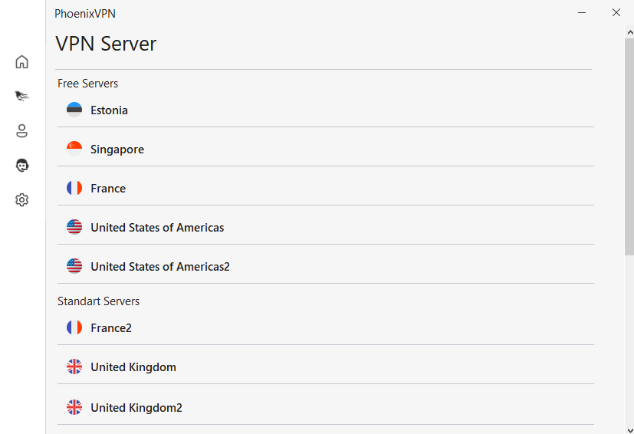The height and width of the screenshot is (434, 634).
Task: Click the scrollbar down arrow
Action: [x=629, y=430]
